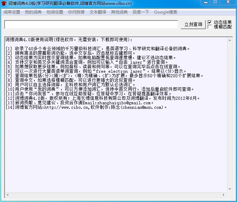Click the horizontal scrollbar right arrow

224,195
